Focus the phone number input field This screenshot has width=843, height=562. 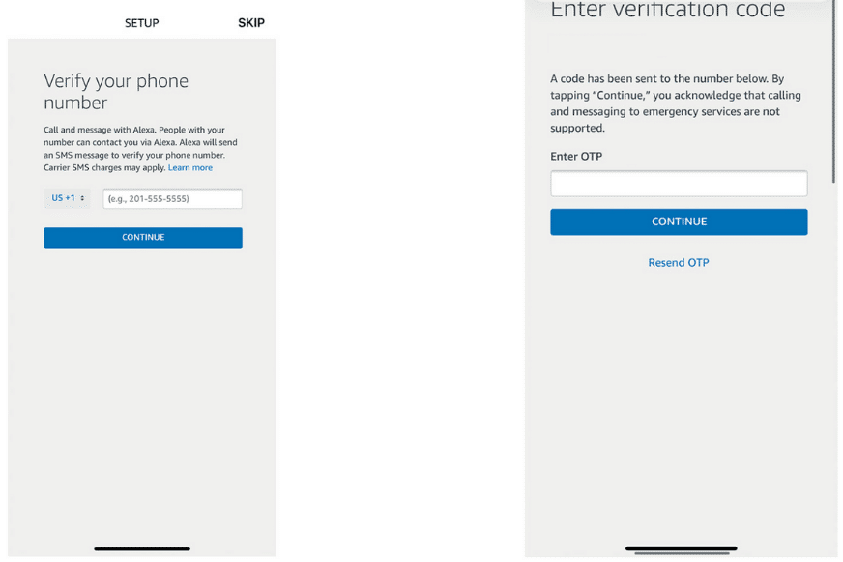point(172,199)
